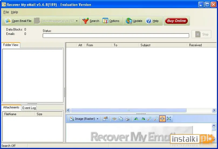Click the Search funnel icon
Viewport: 218px width, 149px height.
[x=85, y=21]
